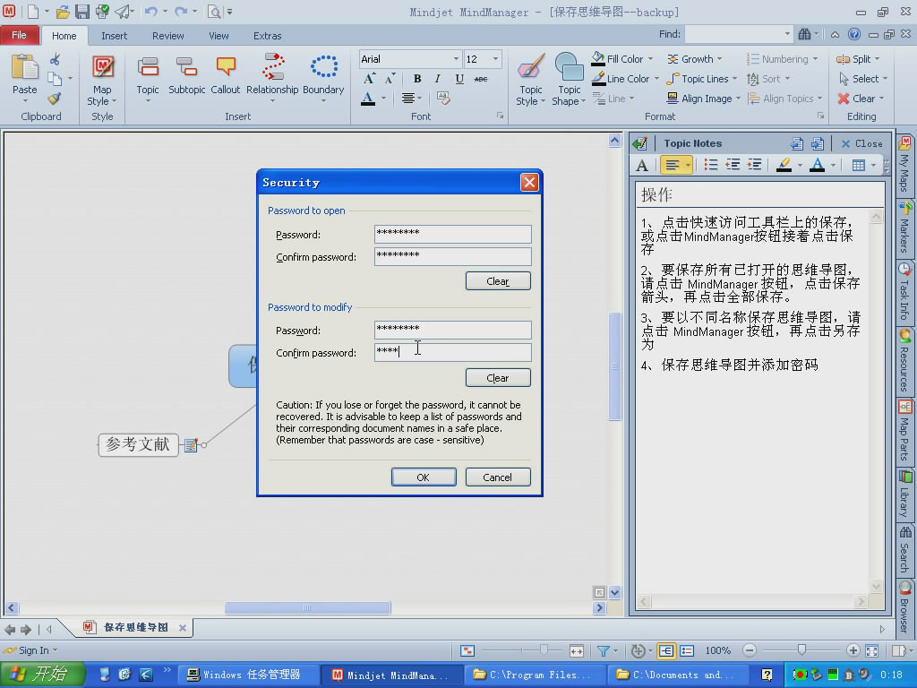
Task: Open the Windows 开始 Start button
Action: click(x=41, y=675)
